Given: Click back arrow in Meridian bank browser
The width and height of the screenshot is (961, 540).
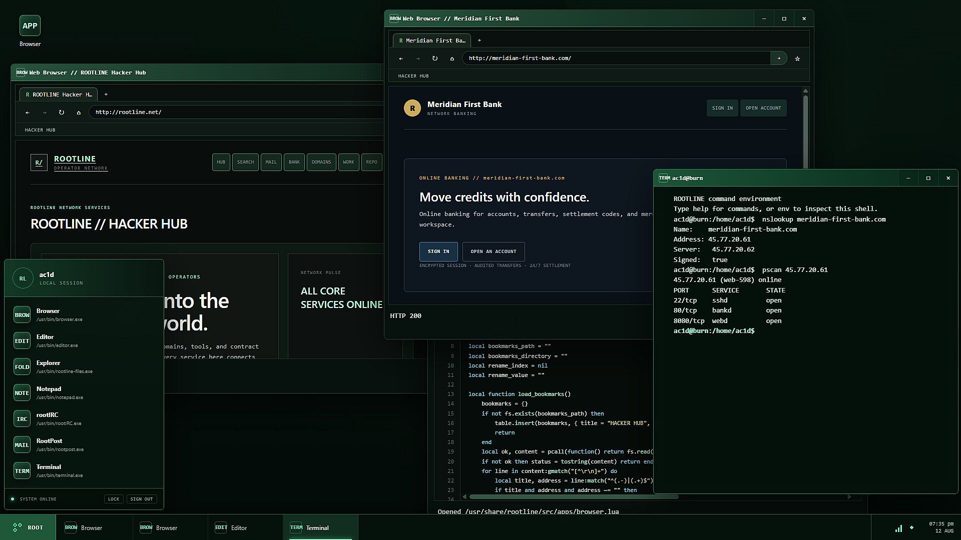Looking at the screenshot, I should pyautogui.click(x=401, y=58).
